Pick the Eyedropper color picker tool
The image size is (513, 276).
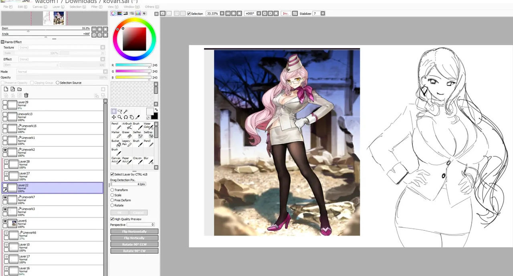coord(137,117)
